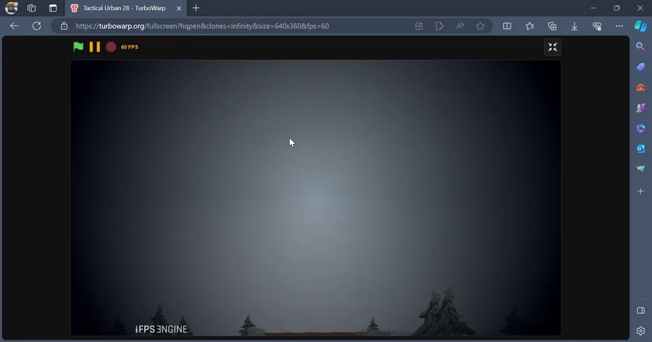Screen dimensions: 652x342
Task: Open the Workspaces icon
Action: (32, 8)
